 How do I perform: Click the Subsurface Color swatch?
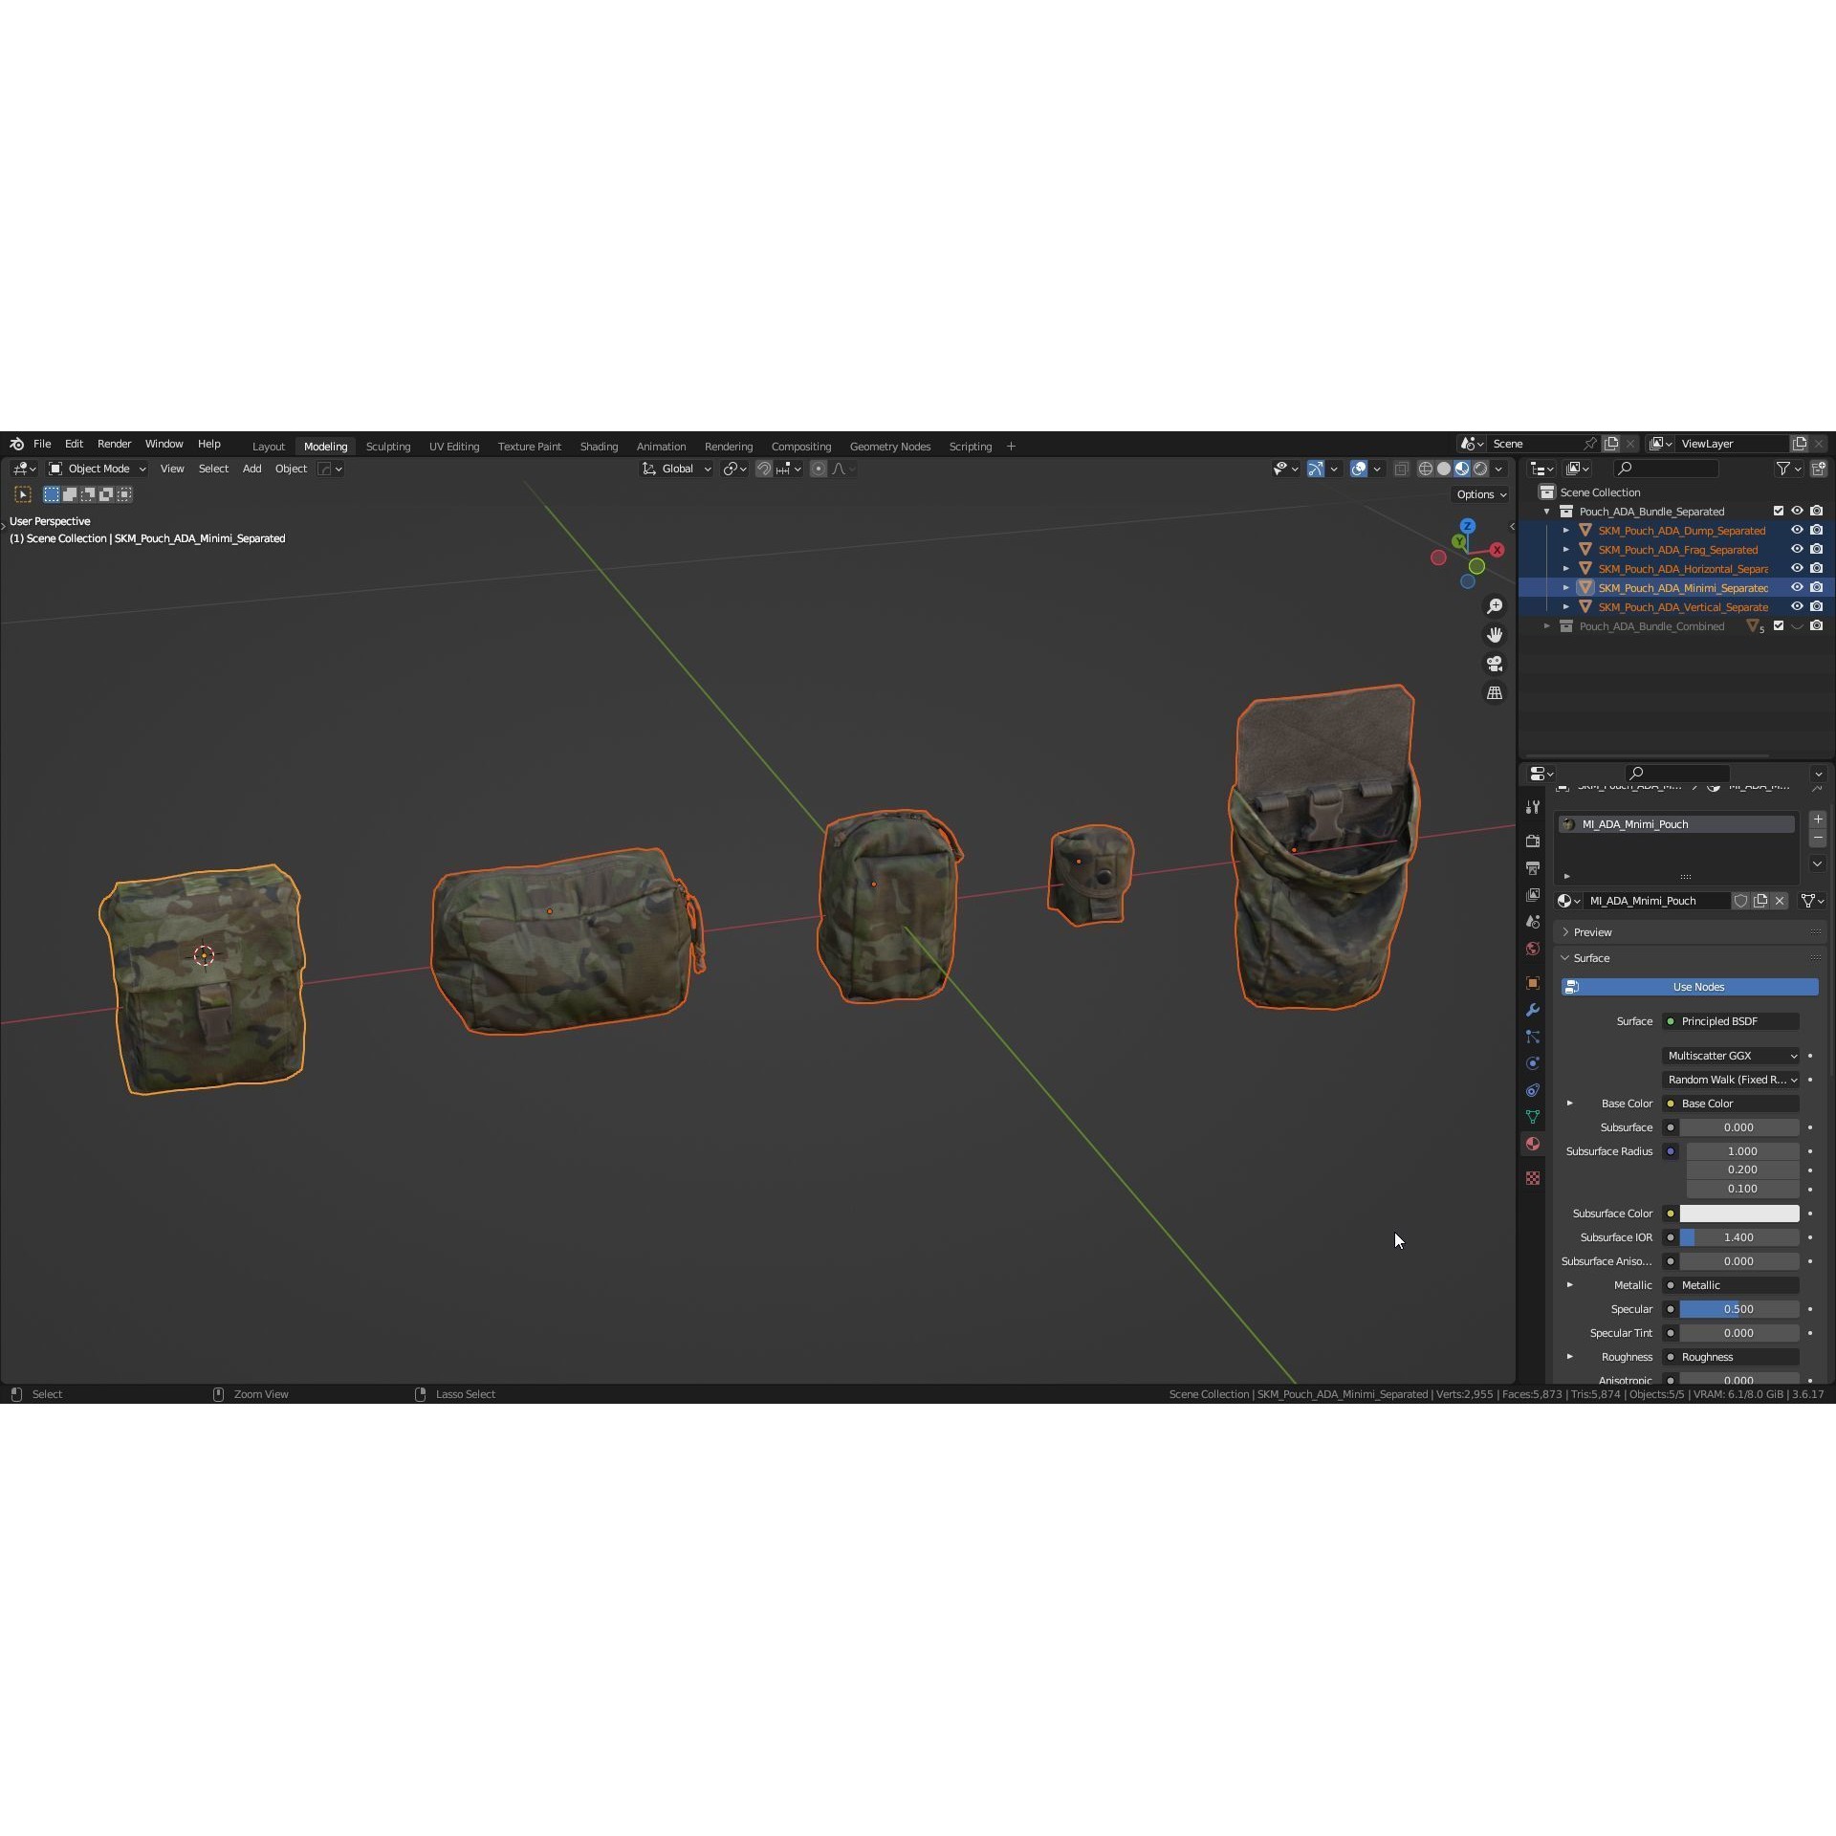tap(1739, 1213)
